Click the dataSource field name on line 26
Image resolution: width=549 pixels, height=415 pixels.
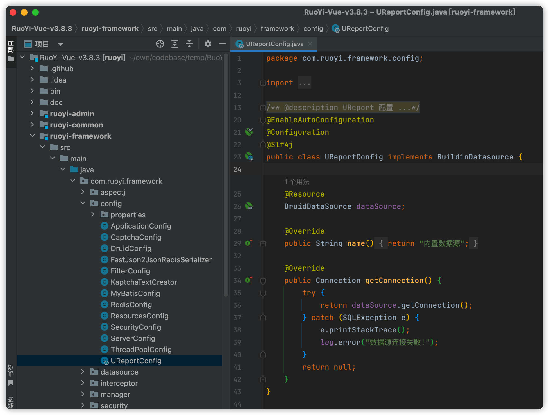tap(378, 206)
